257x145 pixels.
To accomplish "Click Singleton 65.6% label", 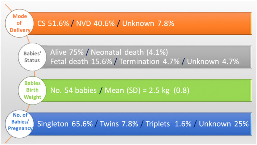I will [65, 124].
